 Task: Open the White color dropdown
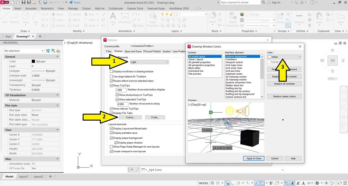pos(284,57)
